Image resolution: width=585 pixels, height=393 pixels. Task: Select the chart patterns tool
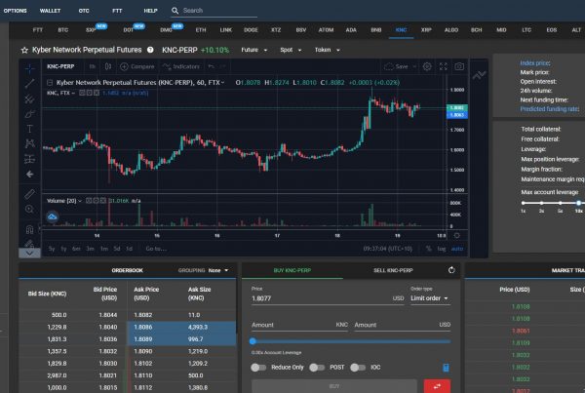tap(30, 143)
